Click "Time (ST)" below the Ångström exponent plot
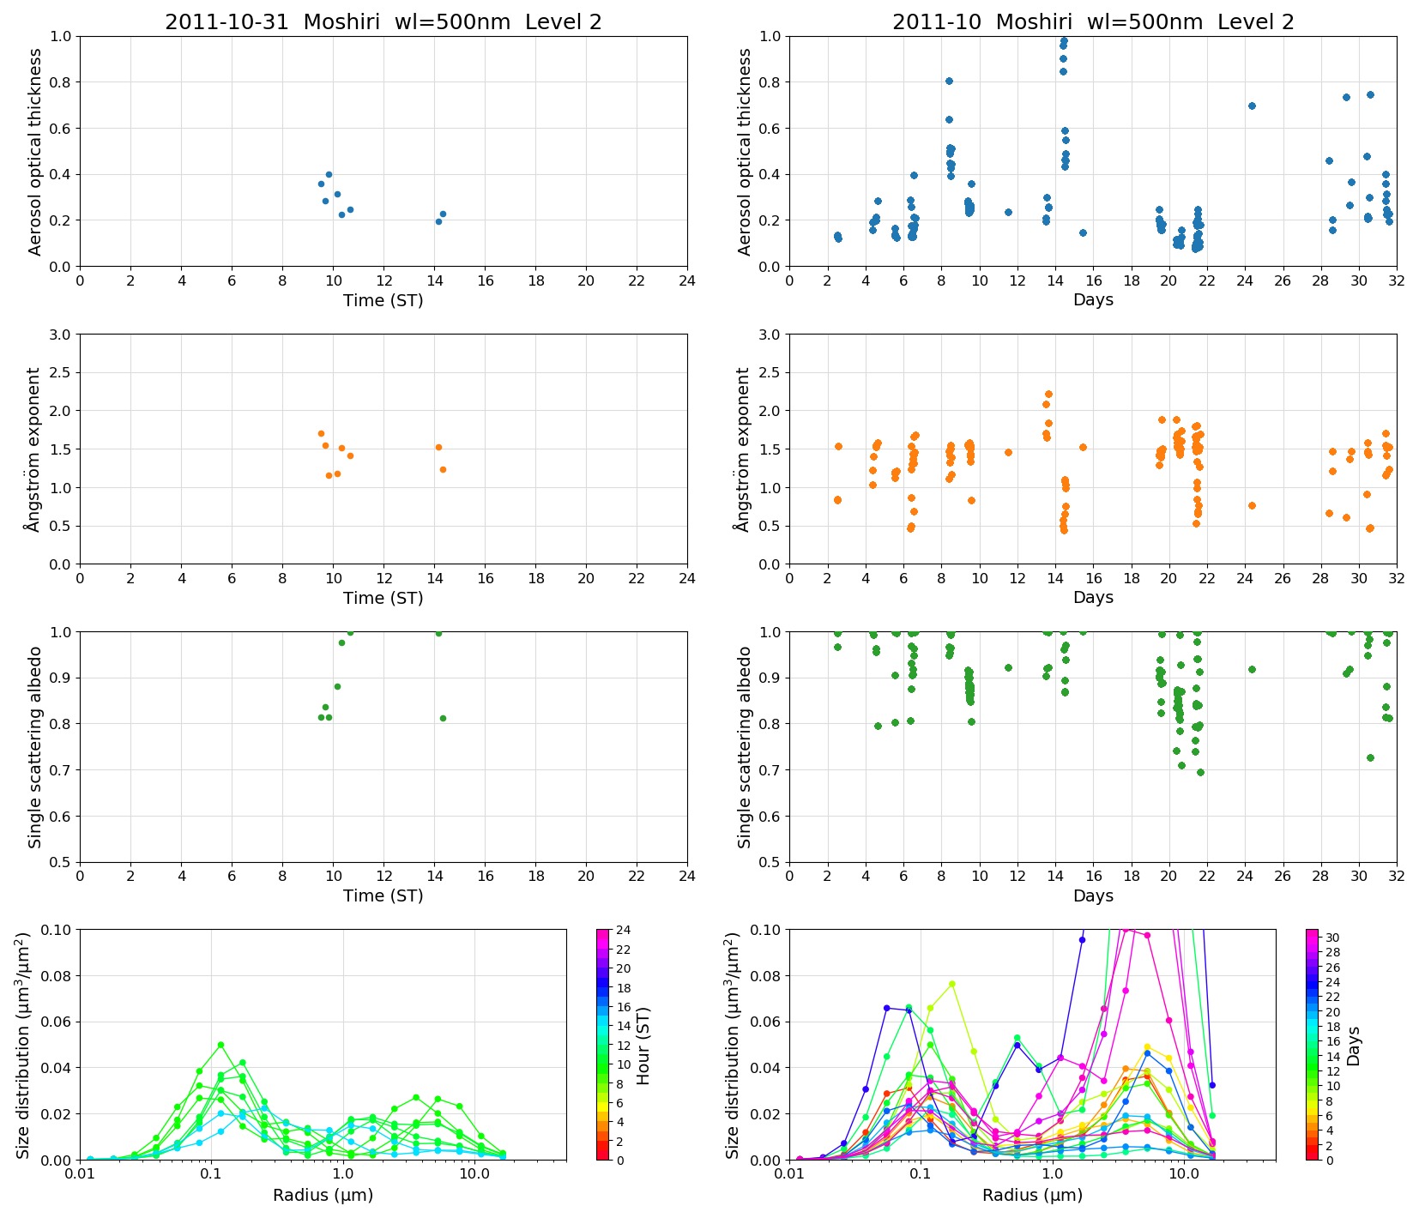 click(383, 598)
